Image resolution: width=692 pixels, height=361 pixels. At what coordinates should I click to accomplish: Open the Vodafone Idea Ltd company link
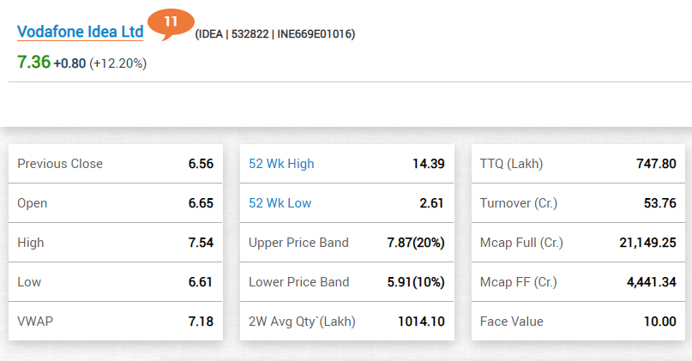80,32
